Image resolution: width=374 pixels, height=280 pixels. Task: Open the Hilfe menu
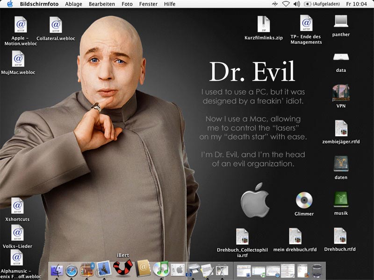tap(170, 4)
